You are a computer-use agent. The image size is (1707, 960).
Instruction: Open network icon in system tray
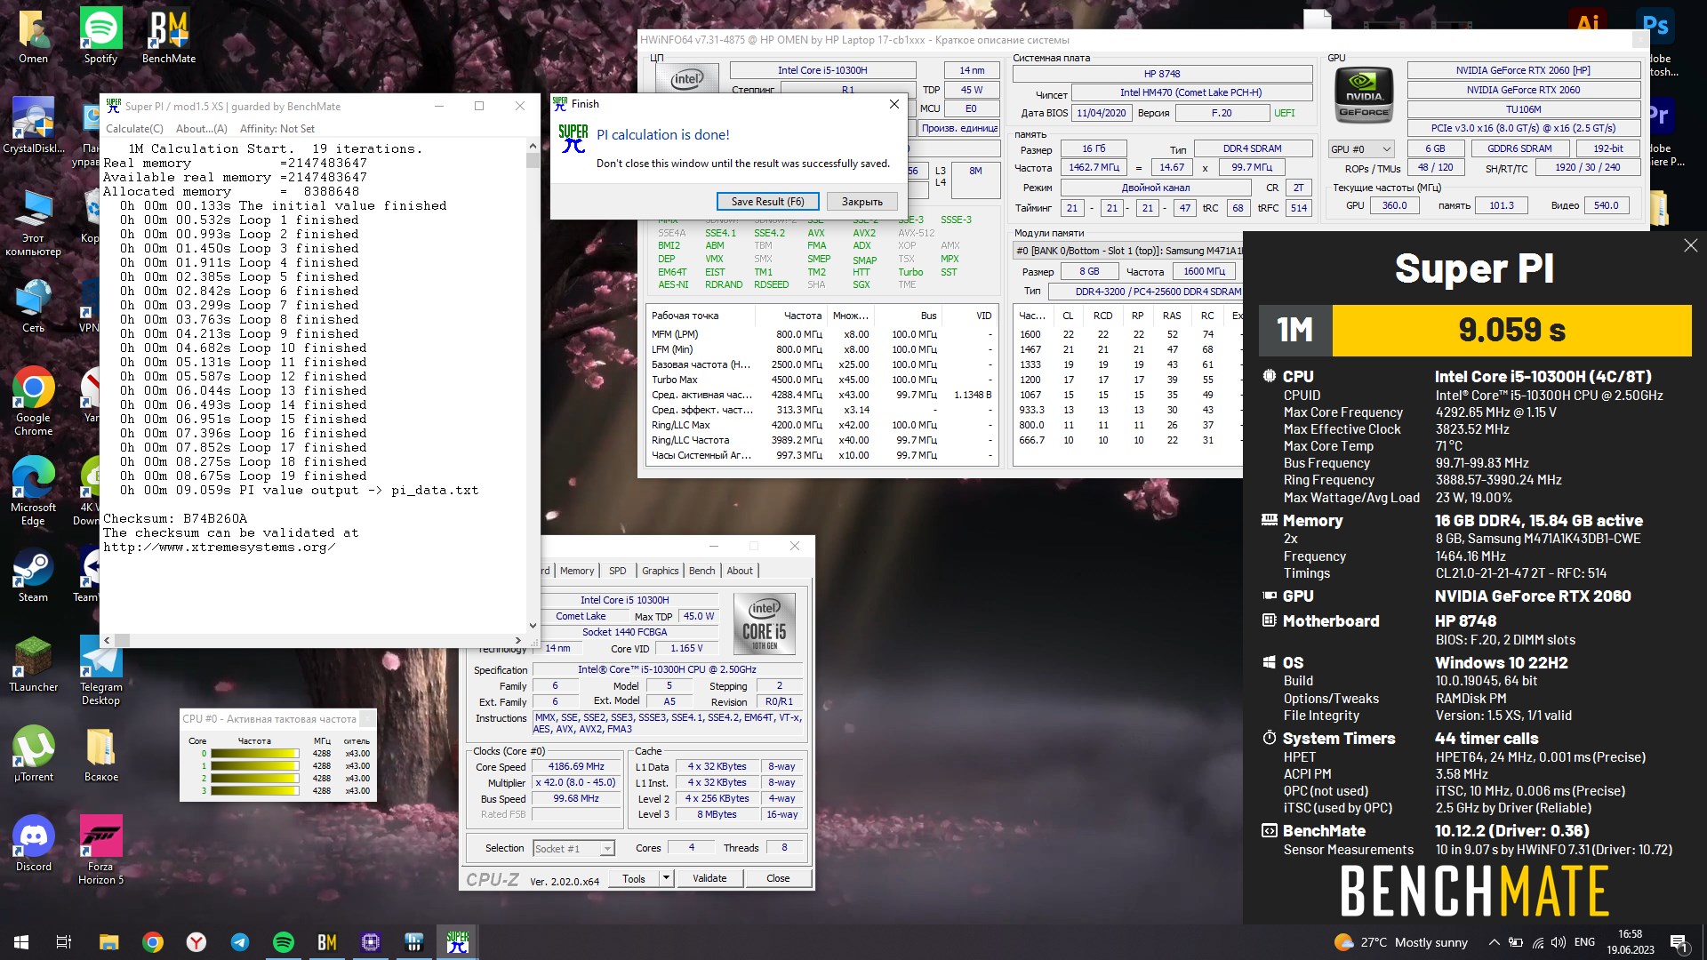click(x=1538, y=942)
